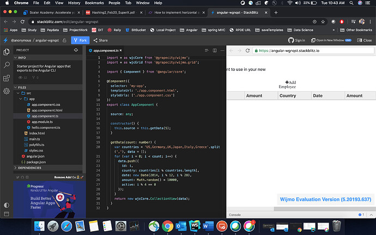Sort by Date column header

(x=328, y=95)
